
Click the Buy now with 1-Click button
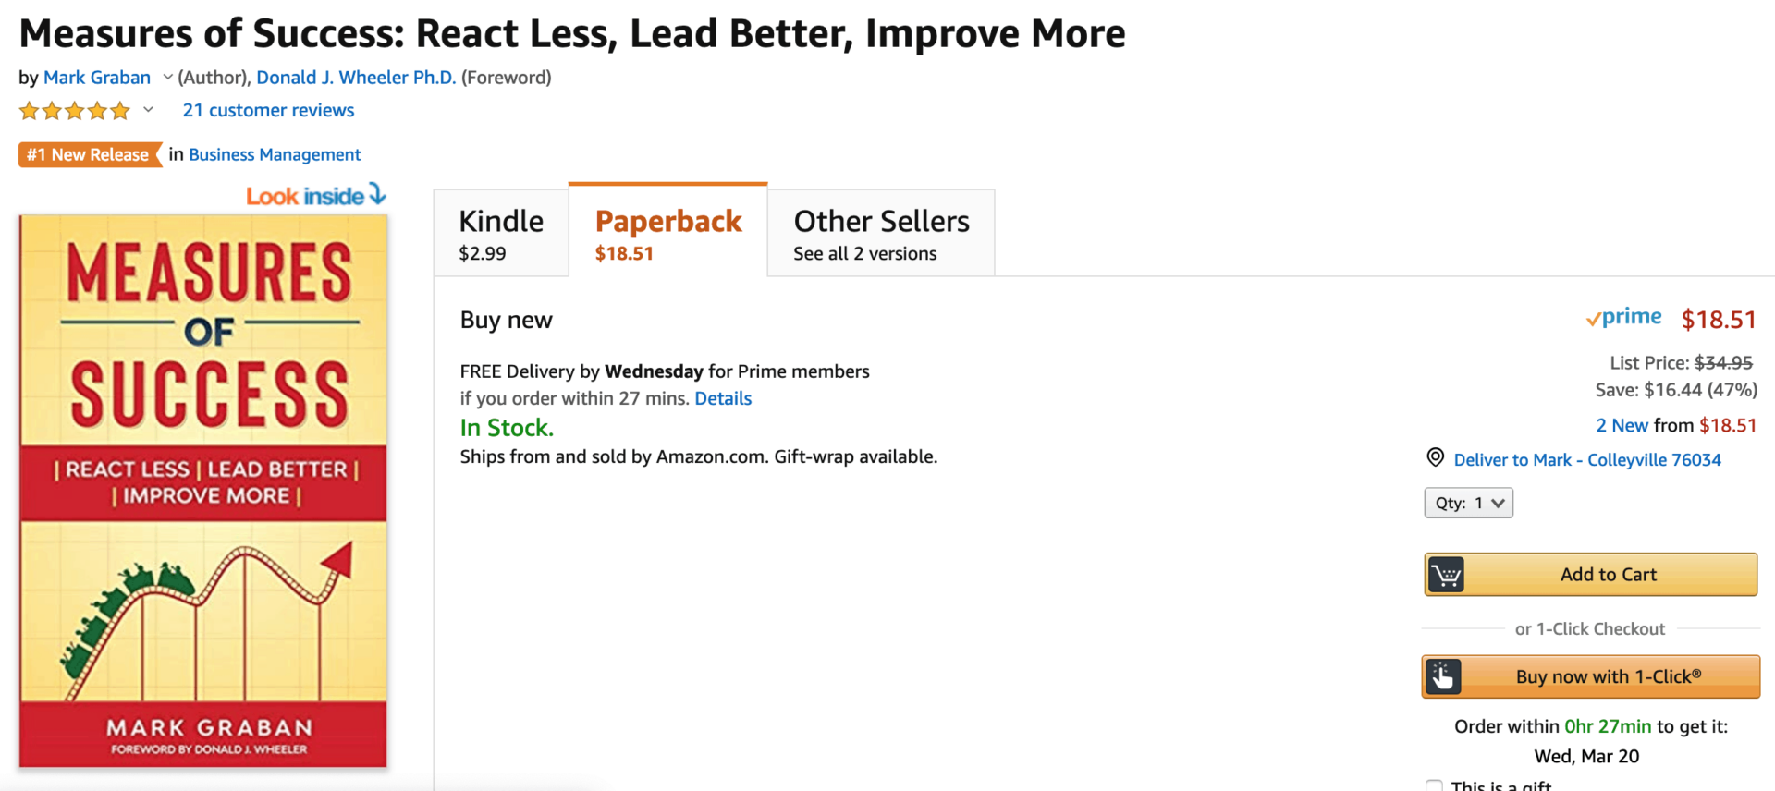[1590, 676]
